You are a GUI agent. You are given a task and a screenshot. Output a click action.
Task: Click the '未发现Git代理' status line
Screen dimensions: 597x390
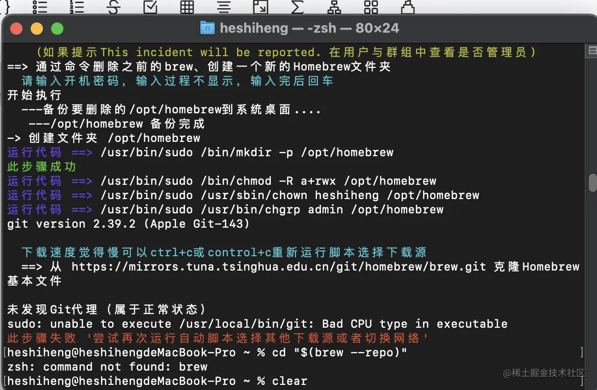107,309
